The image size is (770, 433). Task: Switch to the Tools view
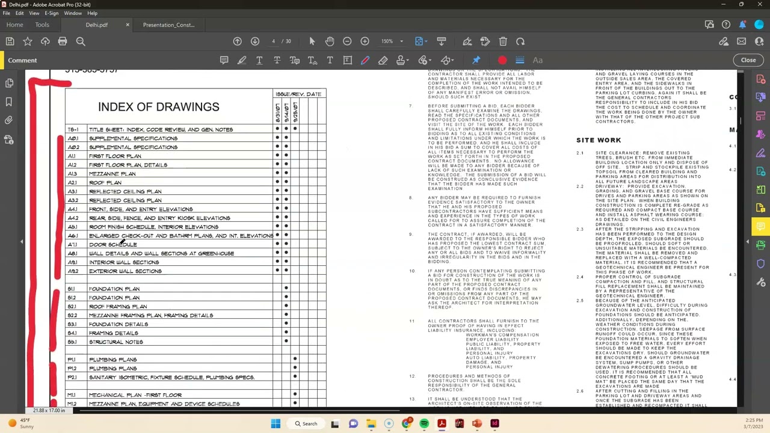(42, 25)
